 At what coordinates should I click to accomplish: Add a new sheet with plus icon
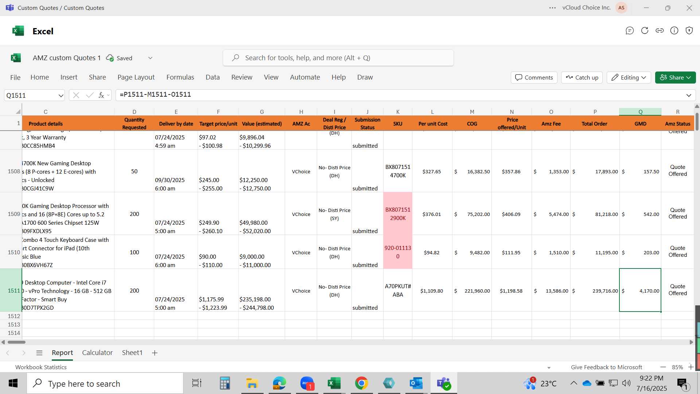click(x=155, y=353)
